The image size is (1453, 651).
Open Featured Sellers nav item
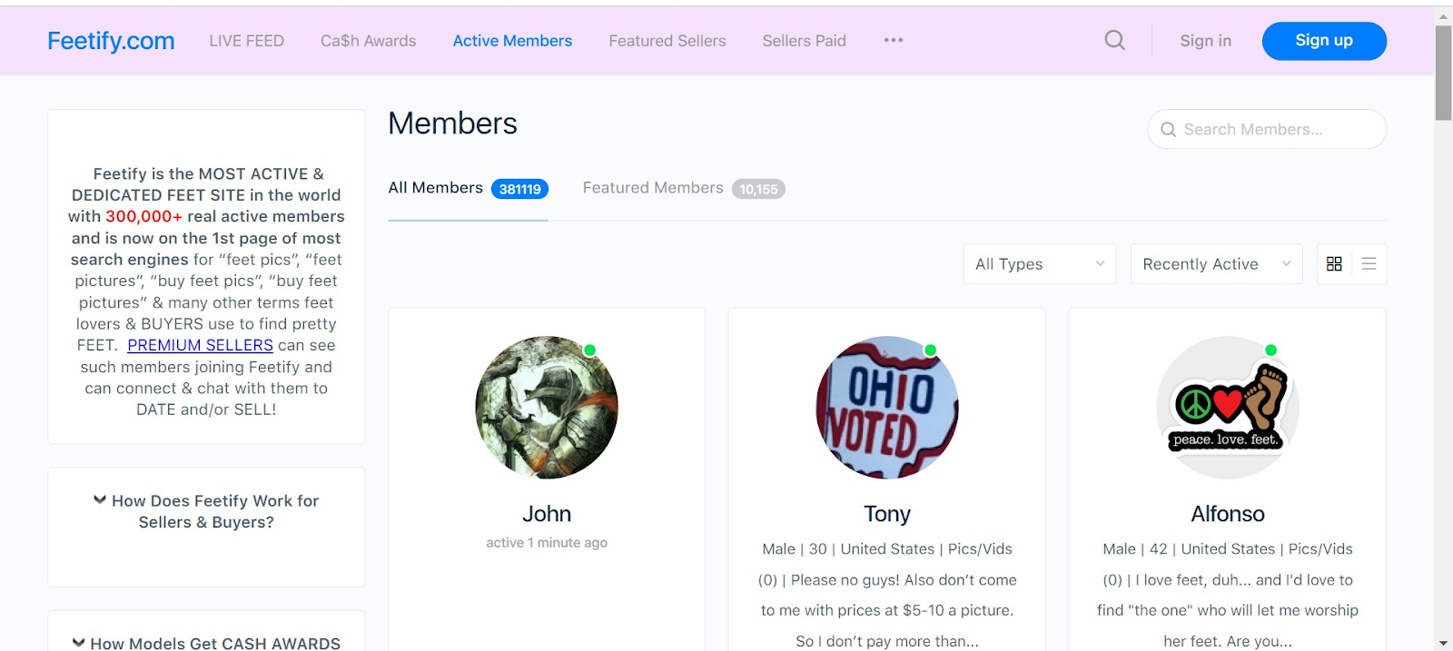click(x=667, y=41)
